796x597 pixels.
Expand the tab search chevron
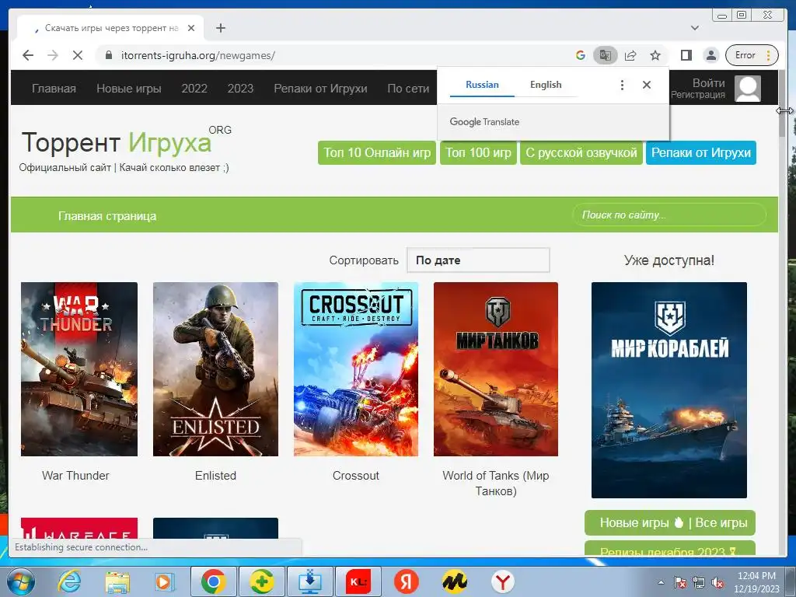coord(695,28)
